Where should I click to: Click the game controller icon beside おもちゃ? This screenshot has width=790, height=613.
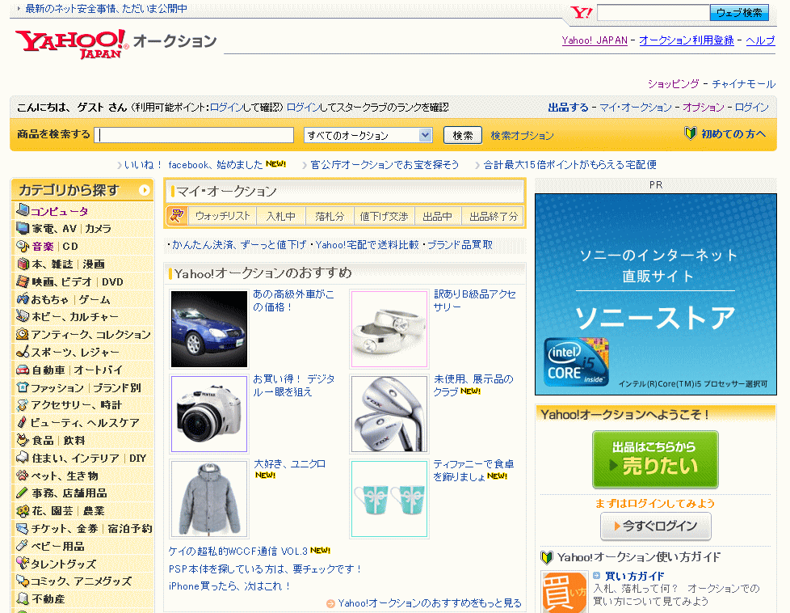(23, 298)
